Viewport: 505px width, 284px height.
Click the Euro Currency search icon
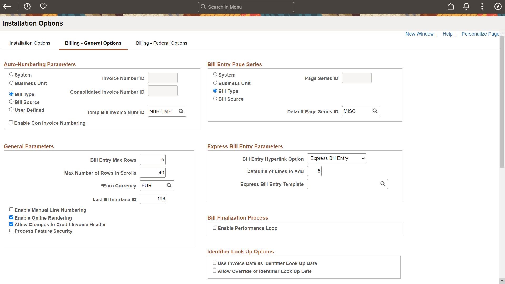169,185
